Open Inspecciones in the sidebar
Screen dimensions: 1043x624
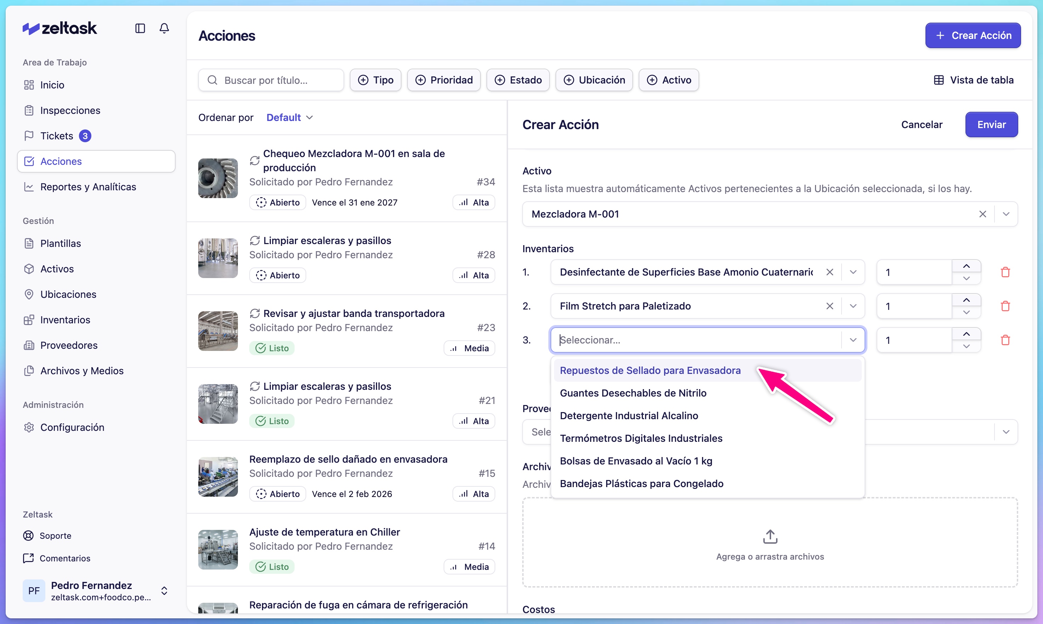click(x=96, y=111)
